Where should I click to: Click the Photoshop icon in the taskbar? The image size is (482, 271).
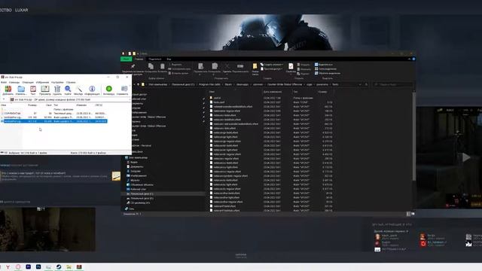[38, 266]
